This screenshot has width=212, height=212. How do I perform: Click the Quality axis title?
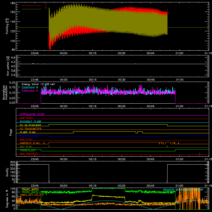pyautogui.click(x=7, y=172)
